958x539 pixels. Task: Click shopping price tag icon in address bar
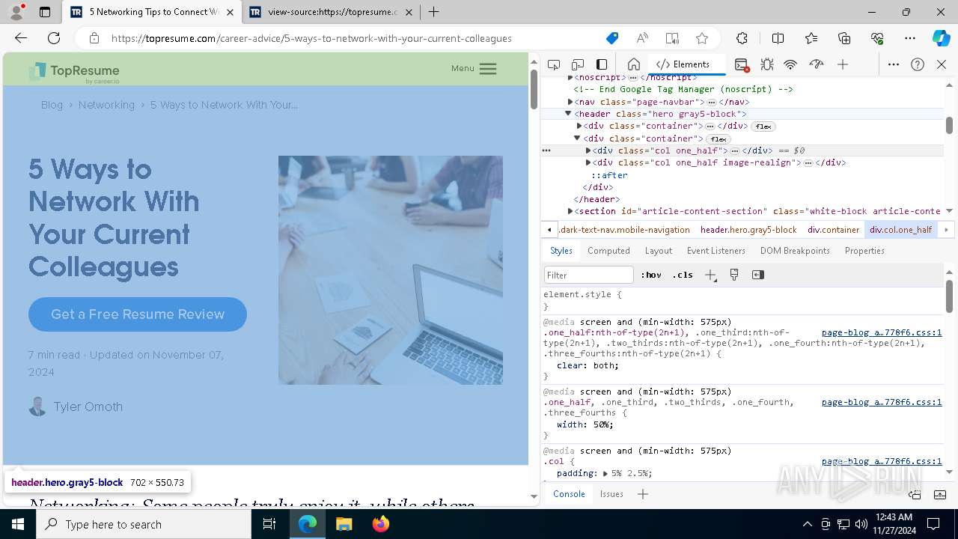[x=612, y=38]
